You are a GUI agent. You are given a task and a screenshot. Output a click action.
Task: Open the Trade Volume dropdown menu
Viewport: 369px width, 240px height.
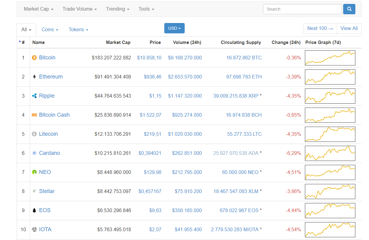(80, 9)
